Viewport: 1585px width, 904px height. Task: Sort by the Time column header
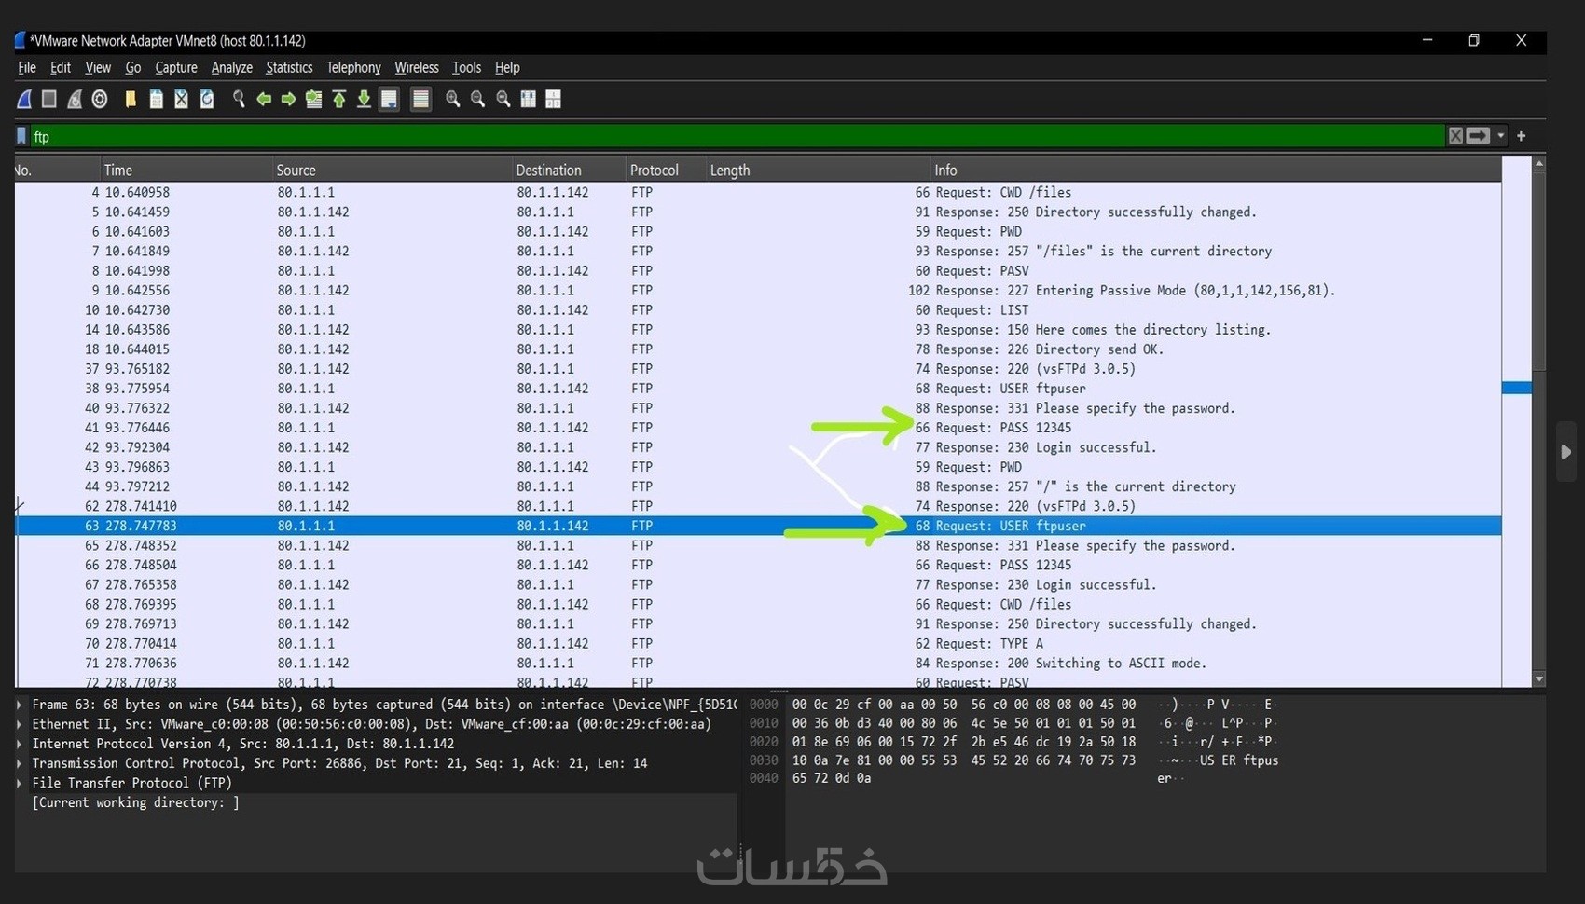(185, 170)
